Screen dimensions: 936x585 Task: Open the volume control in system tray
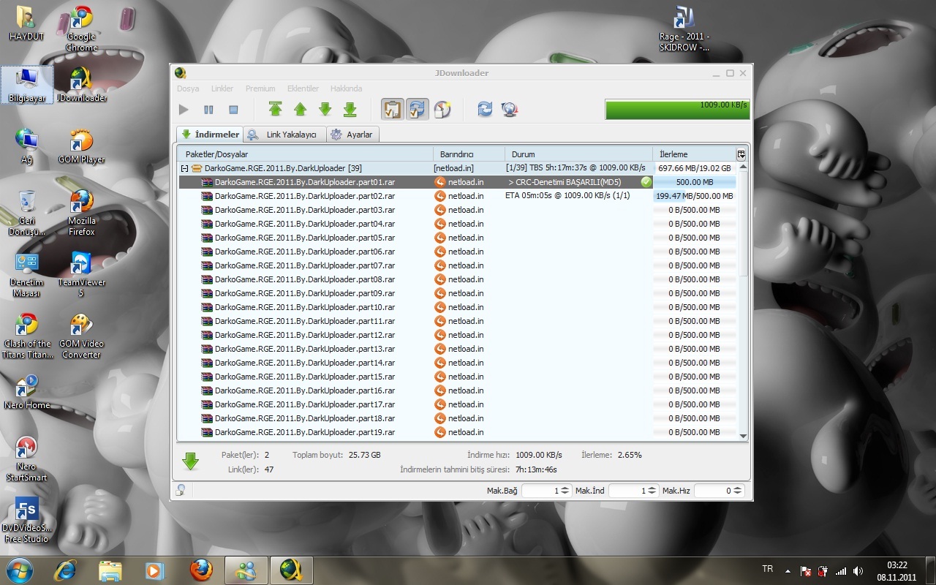858,571
